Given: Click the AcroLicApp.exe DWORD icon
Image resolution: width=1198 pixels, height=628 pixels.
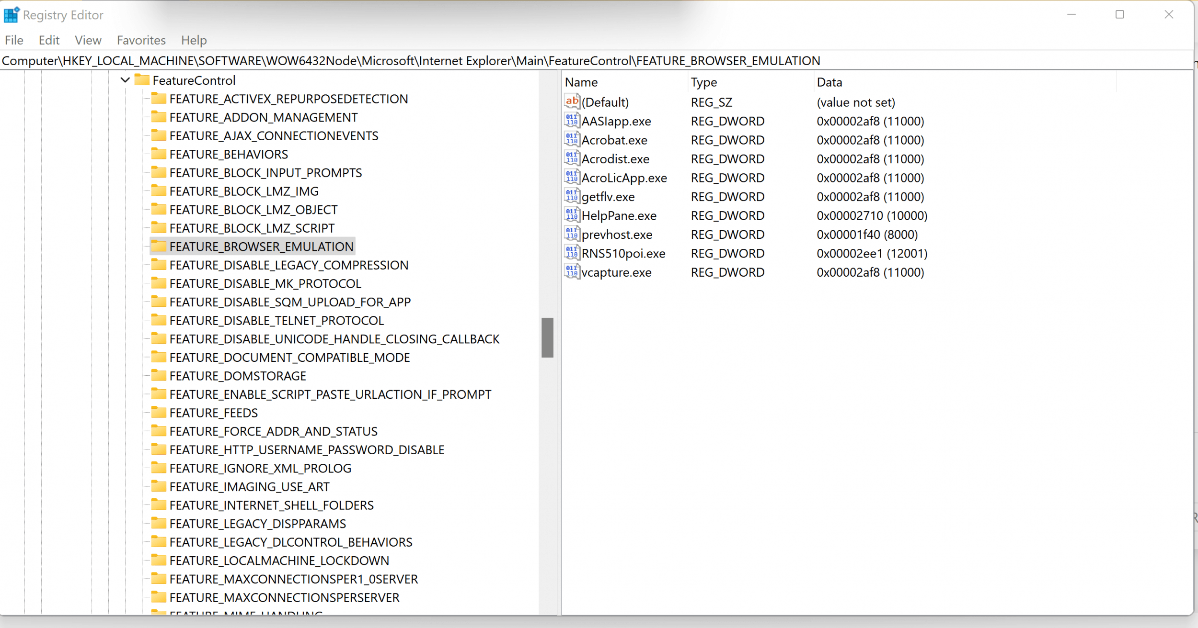Looking at the screenshot, I should (572, 177).
